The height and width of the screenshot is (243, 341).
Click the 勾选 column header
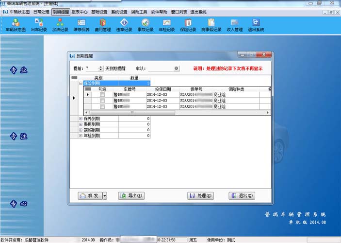(x=102, y=89)
